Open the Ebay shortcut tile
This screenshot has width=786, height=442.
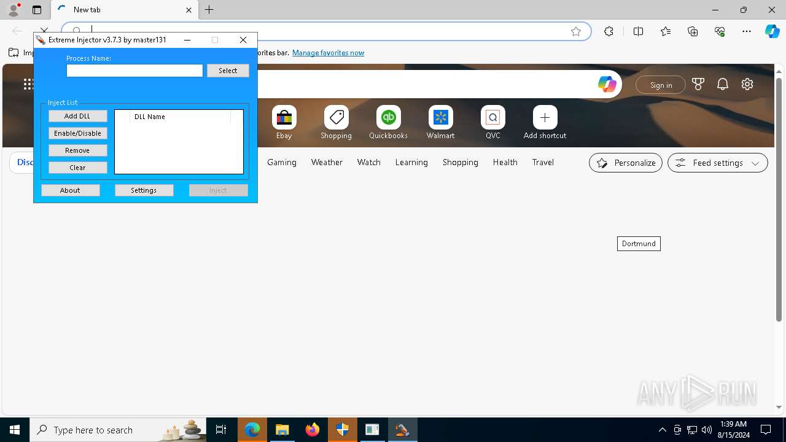click(284, 123)
